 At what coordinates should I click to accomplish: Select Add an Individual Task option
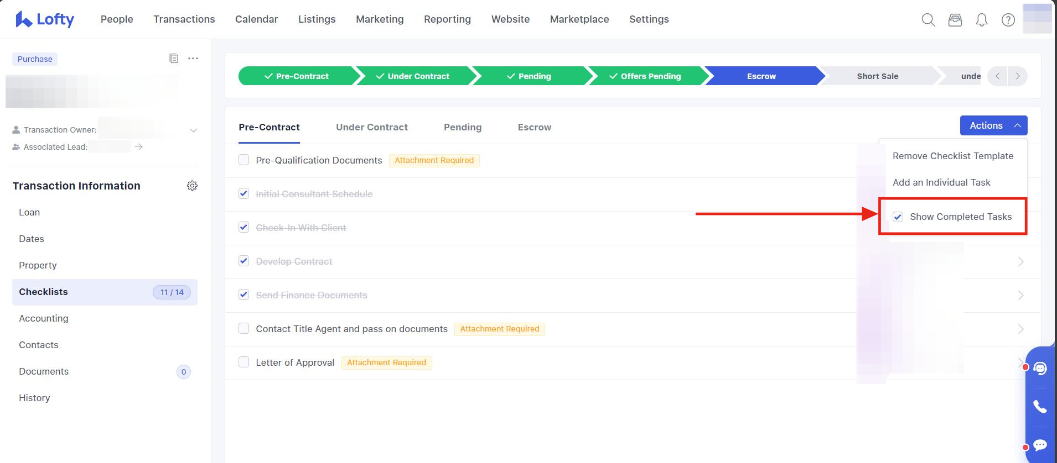[x=941, y=182]
